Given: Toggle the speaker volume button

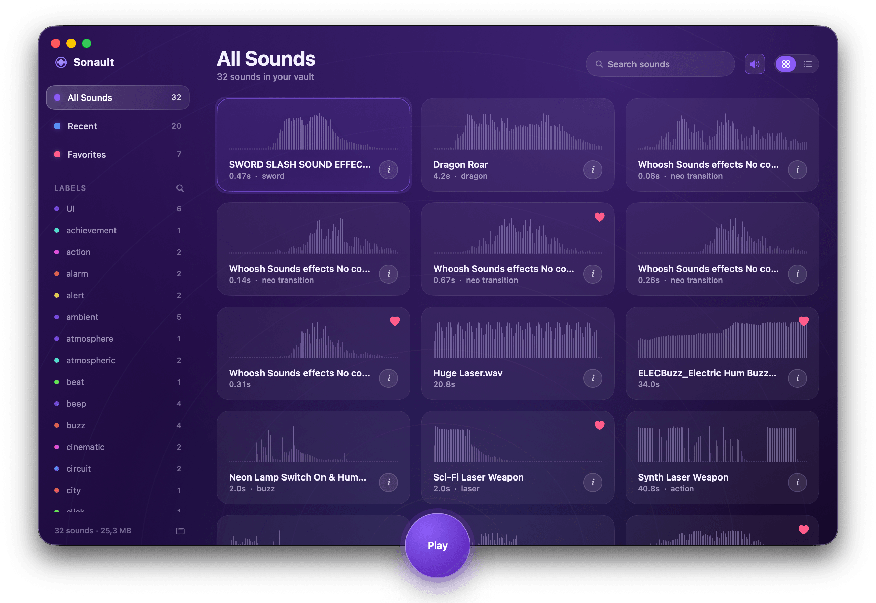Looking at the screenshot, I should (x=754, y=64).
